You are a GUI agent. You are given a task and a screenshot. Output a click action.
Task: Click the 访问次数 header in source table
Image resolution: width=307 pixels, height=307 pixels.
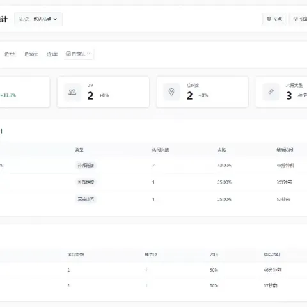pos(161,150)
